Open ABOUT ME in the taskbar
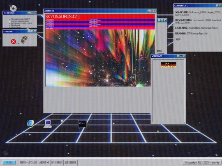 [44, 162]
